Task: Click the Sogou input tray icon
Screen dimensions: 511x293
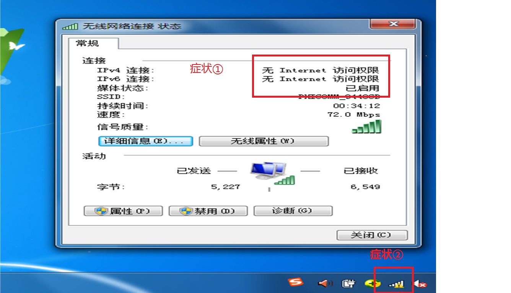Action: click(296, 282)
